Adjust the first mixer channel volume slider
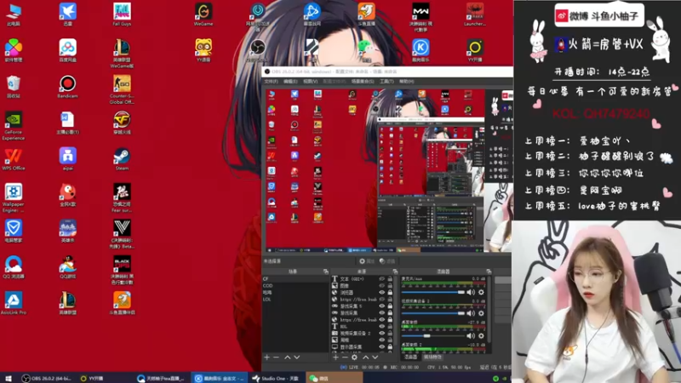 pos(433,292)
